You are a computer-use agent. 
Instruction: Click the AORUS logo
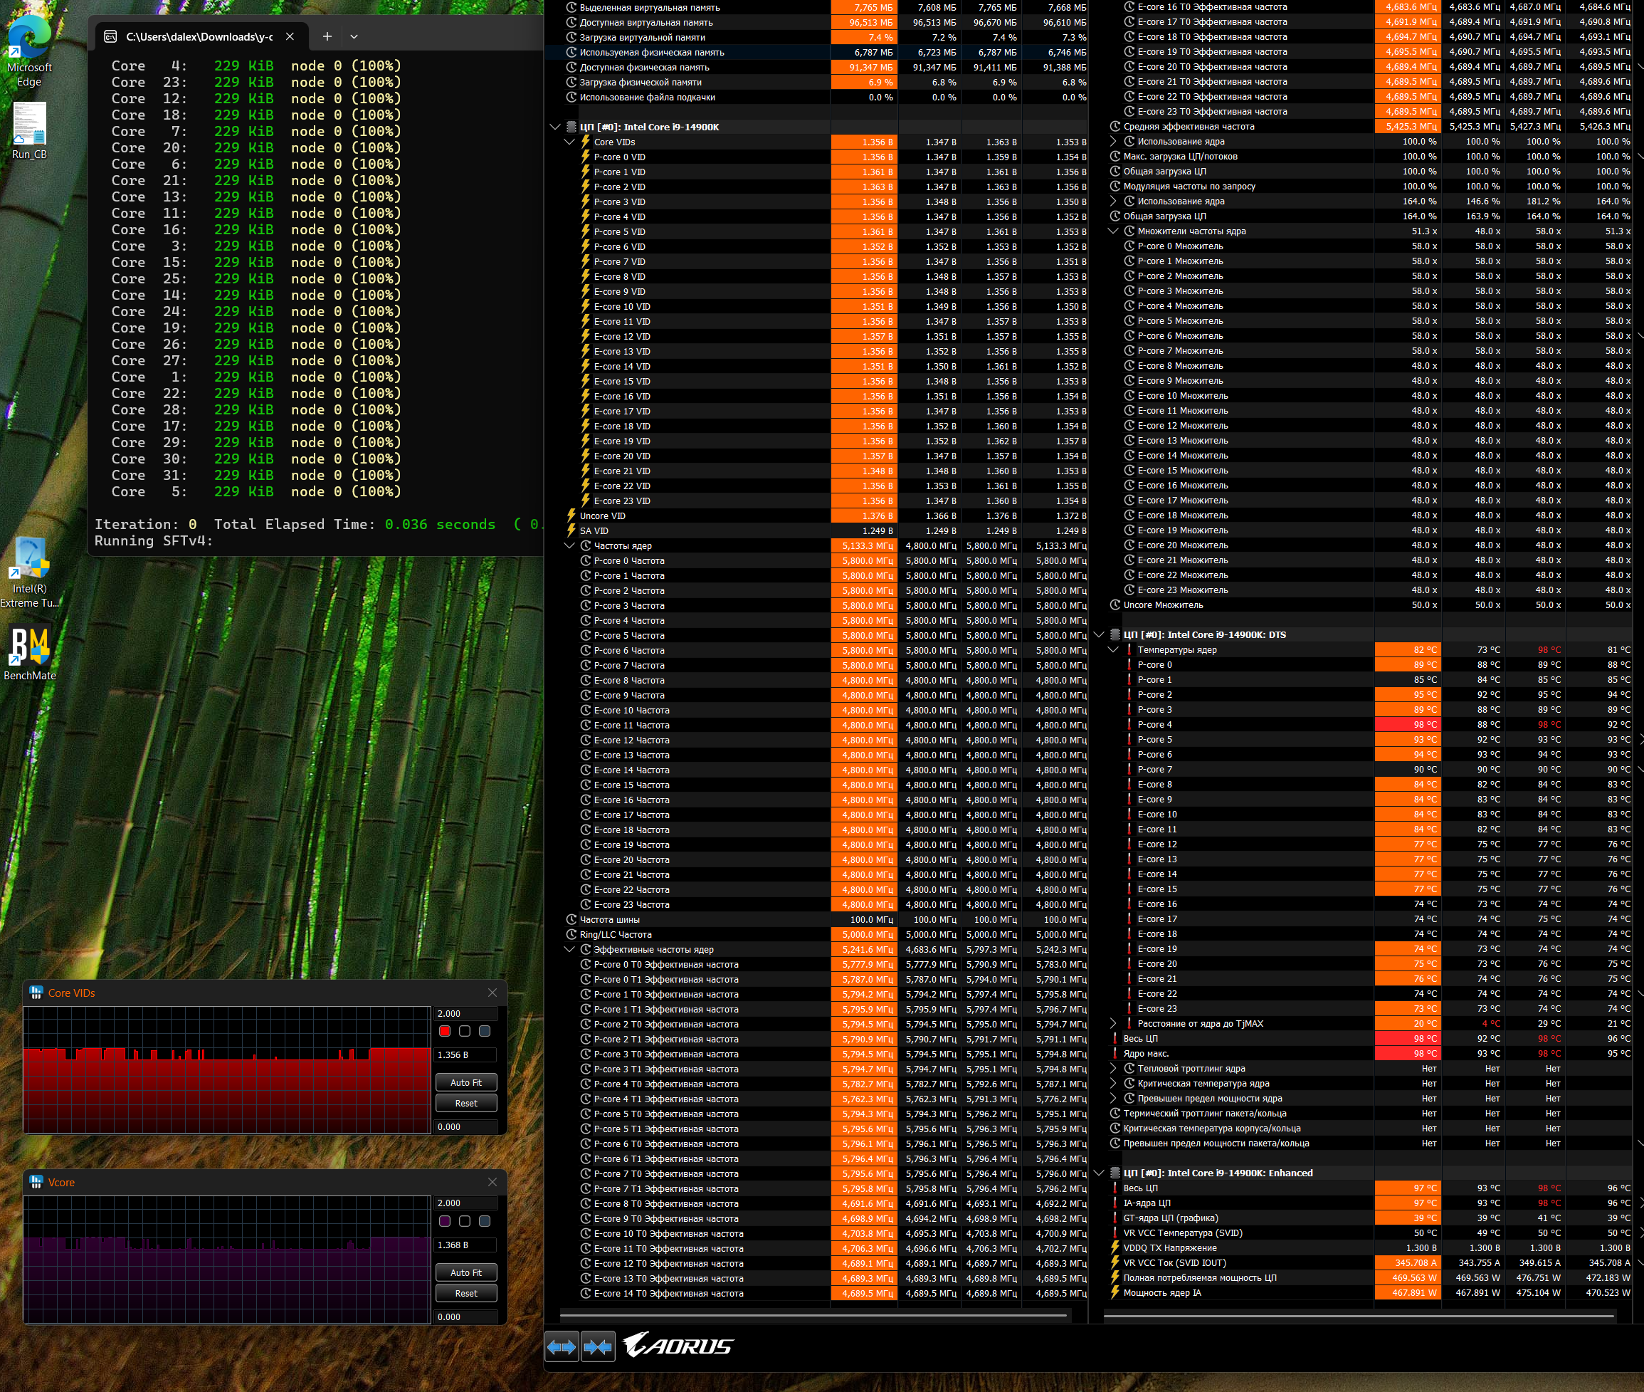[678, 1345]
